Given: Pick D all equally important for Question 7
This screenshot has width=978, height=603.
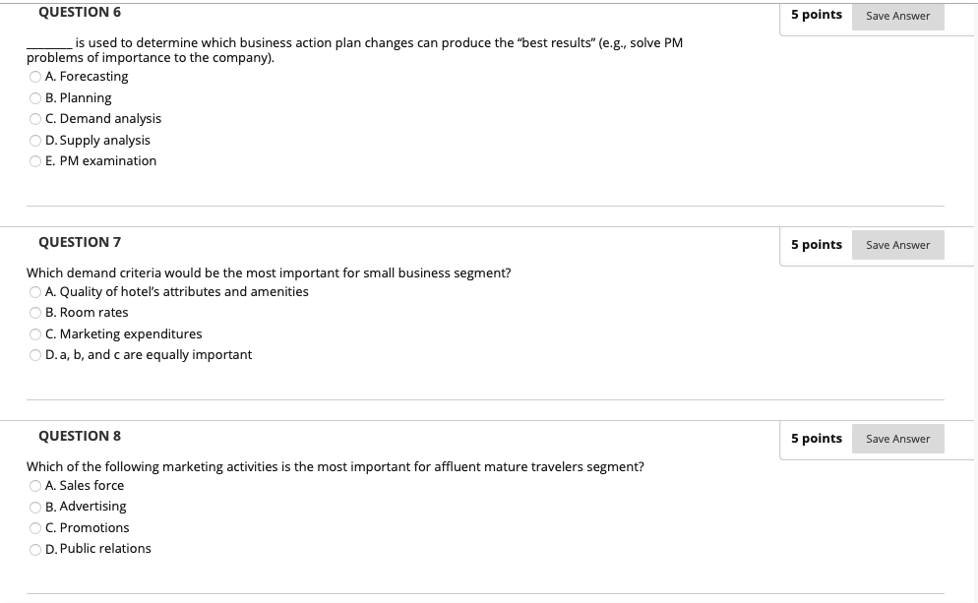Looking at the screenshot, I should pyautogui.click(x=35, y=355).
